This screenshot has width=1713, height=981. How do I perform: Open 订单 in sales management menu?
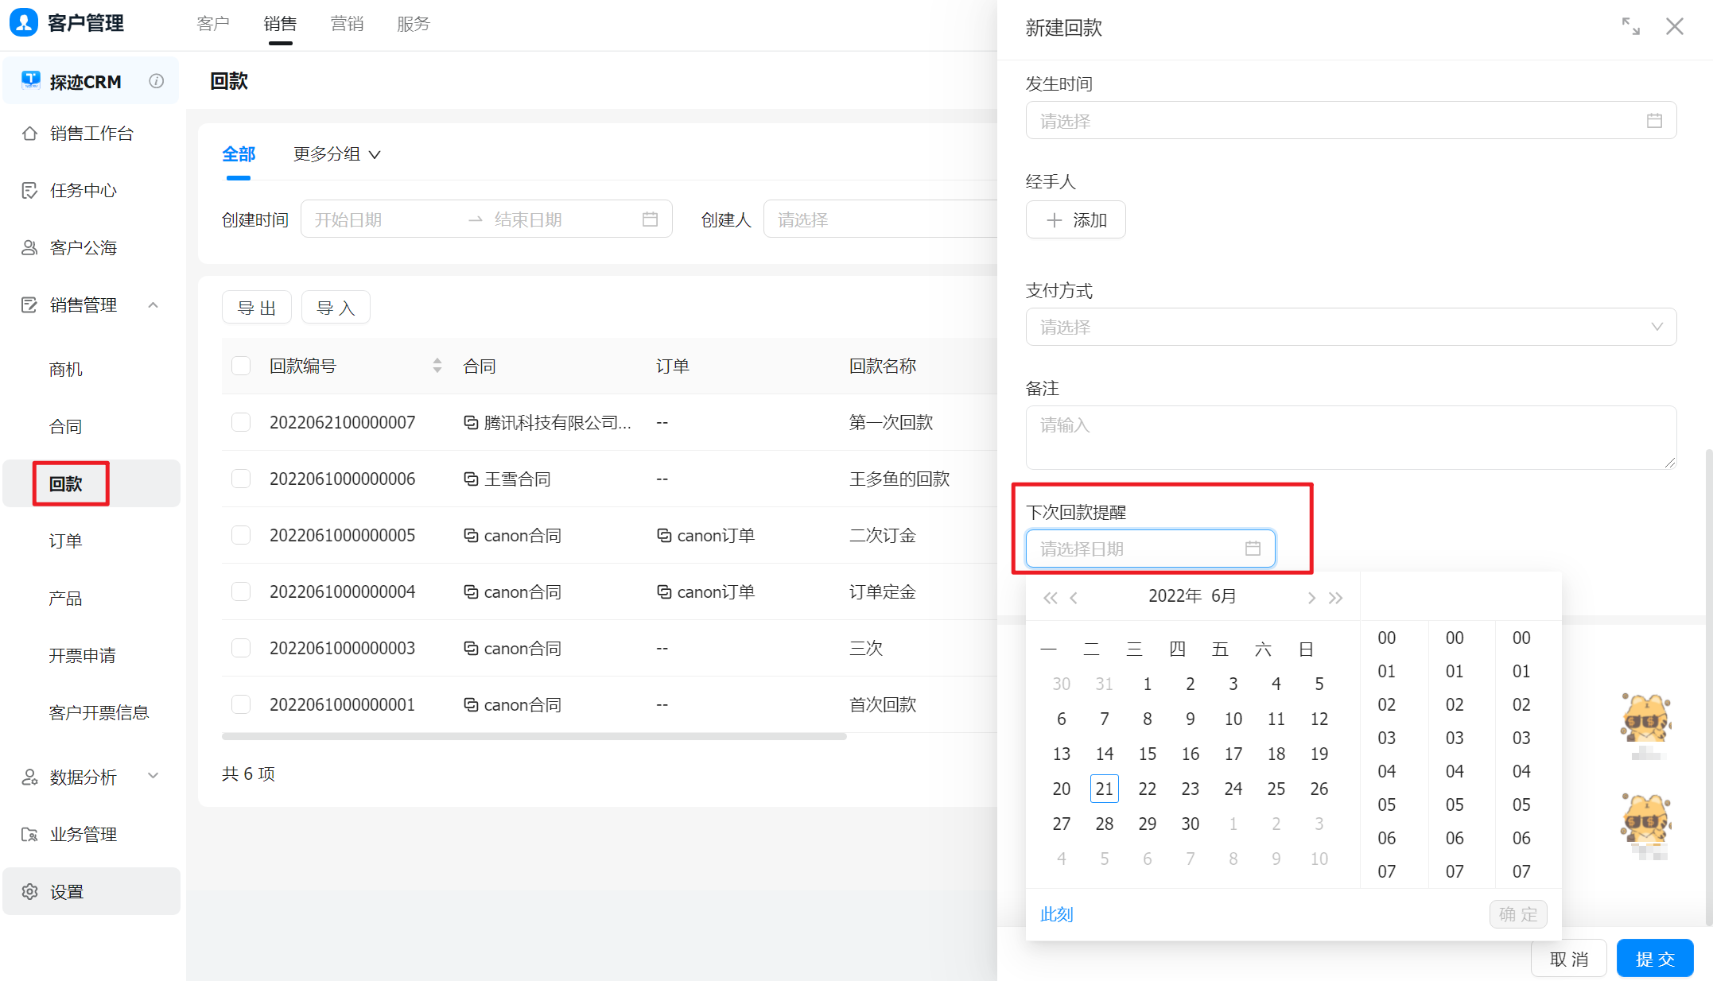(x=66, y=541)
